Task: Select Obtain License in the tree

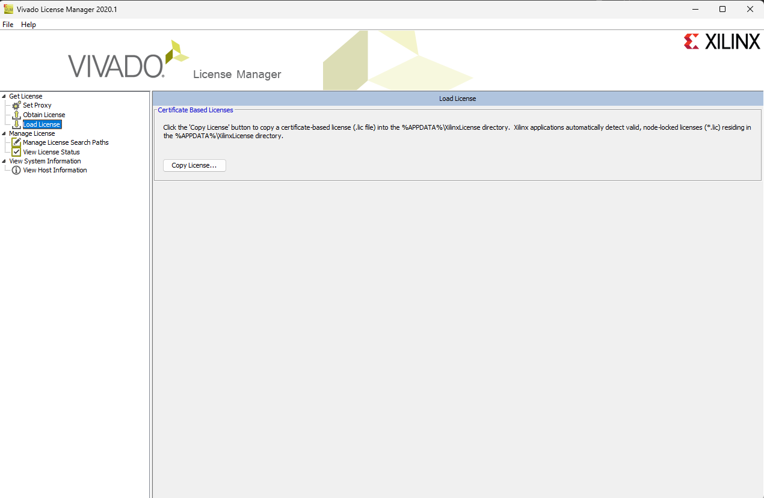Action: click(44, 115)
